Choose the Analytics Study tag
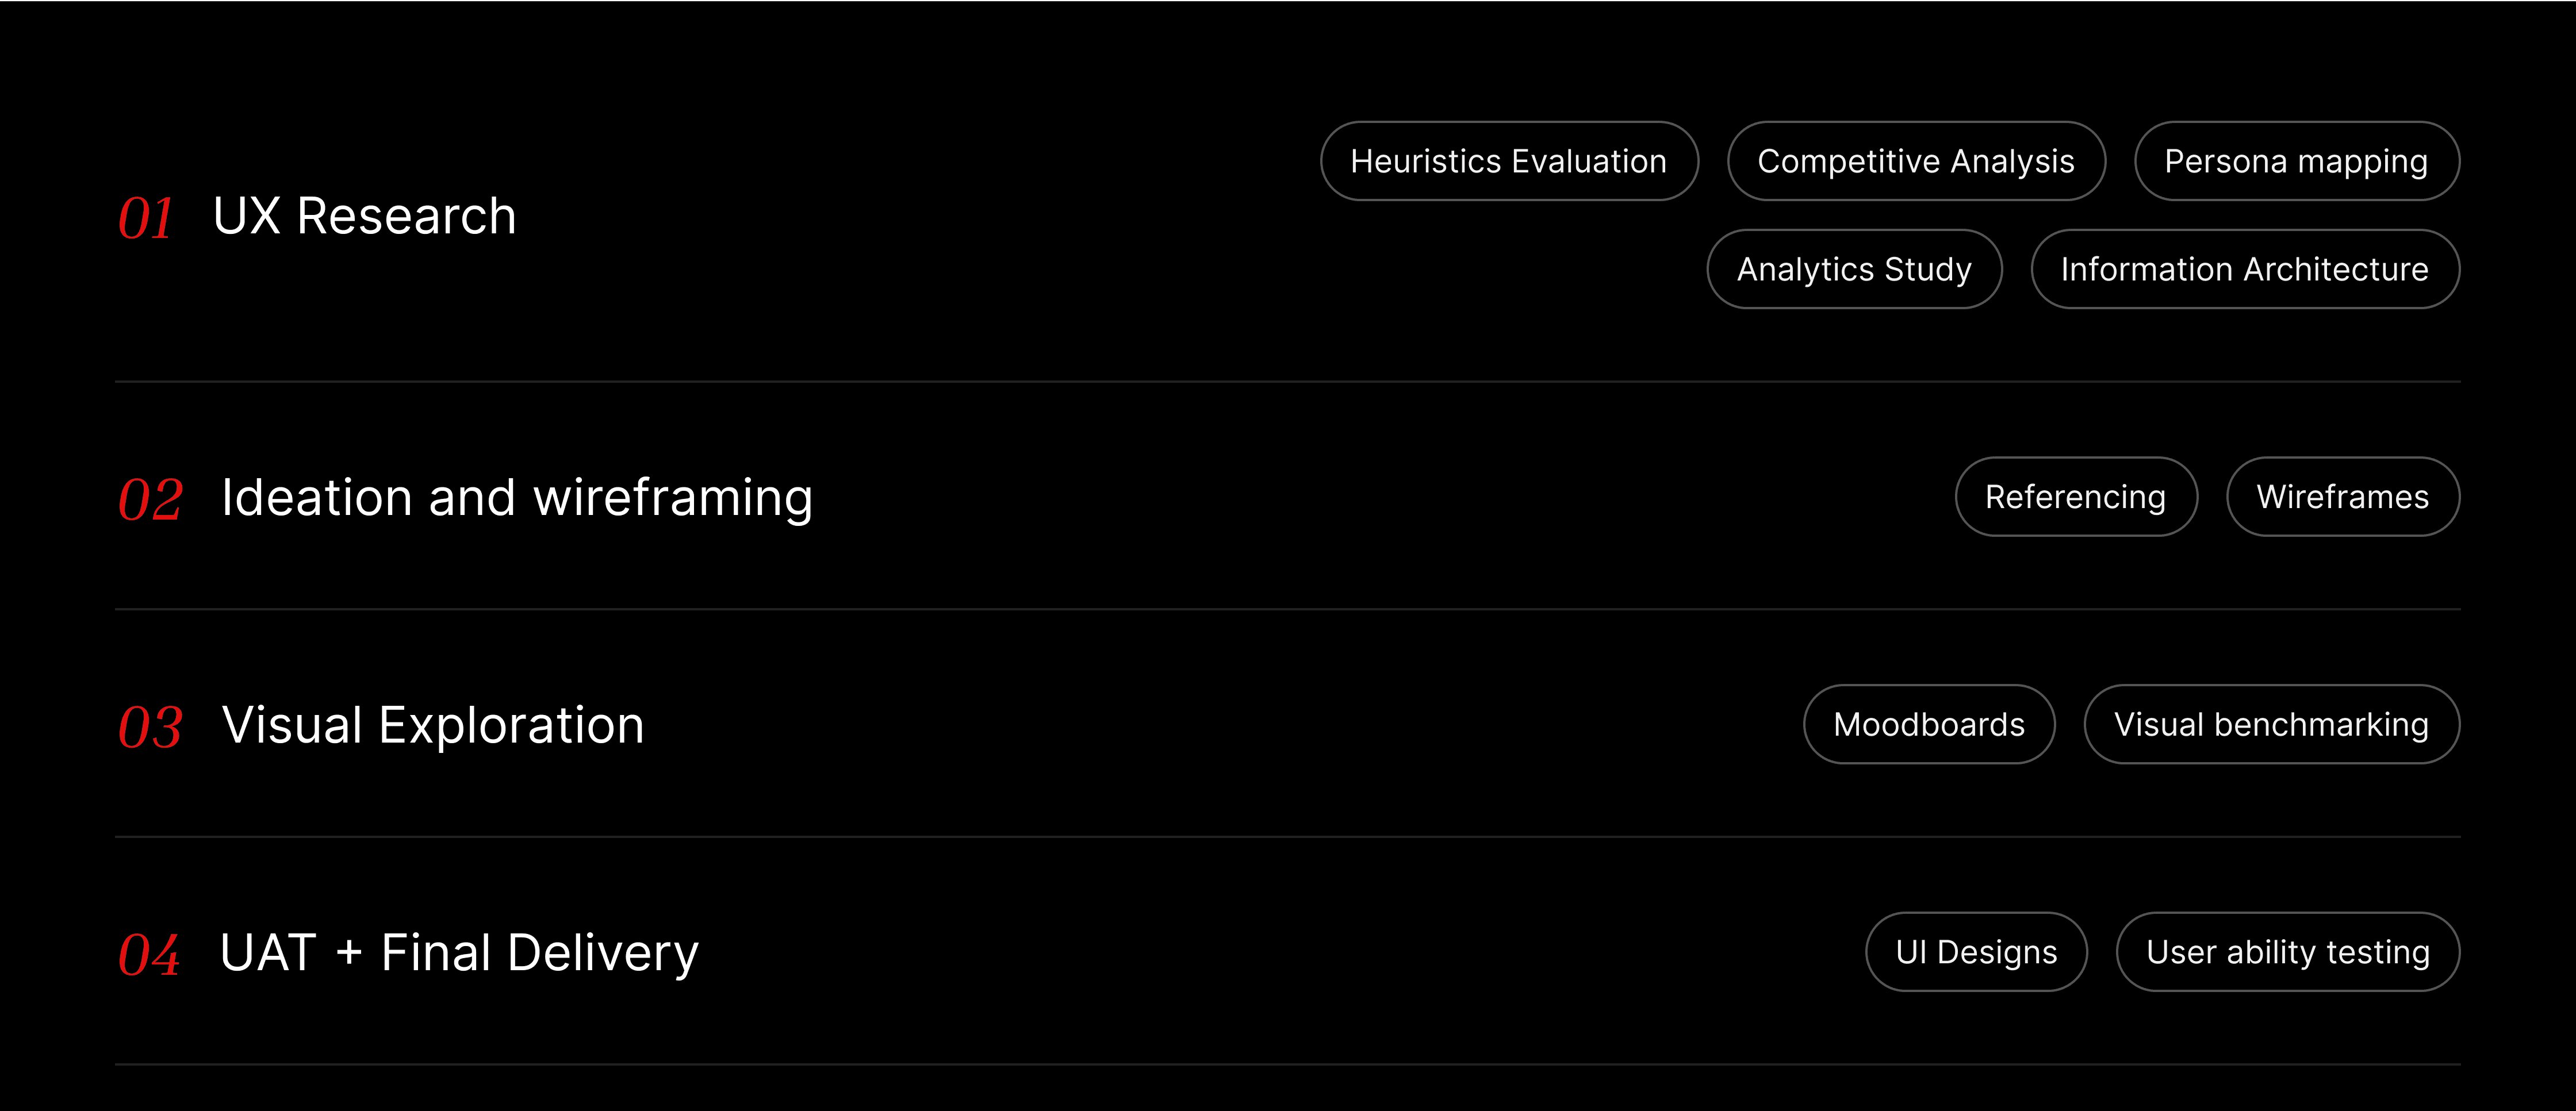 click(x=1854, y=269)
